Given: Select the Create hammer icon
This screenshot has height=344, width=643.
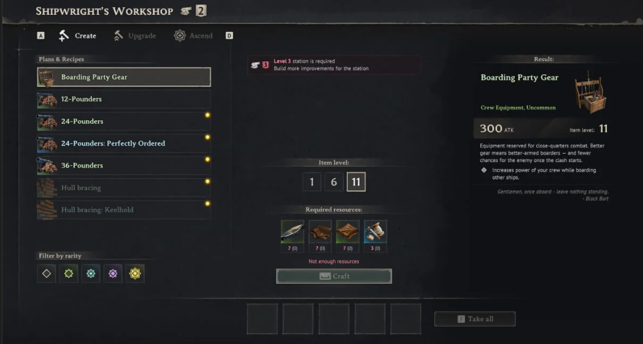Looking at the screenshot, I should click(x=64, y=36).
